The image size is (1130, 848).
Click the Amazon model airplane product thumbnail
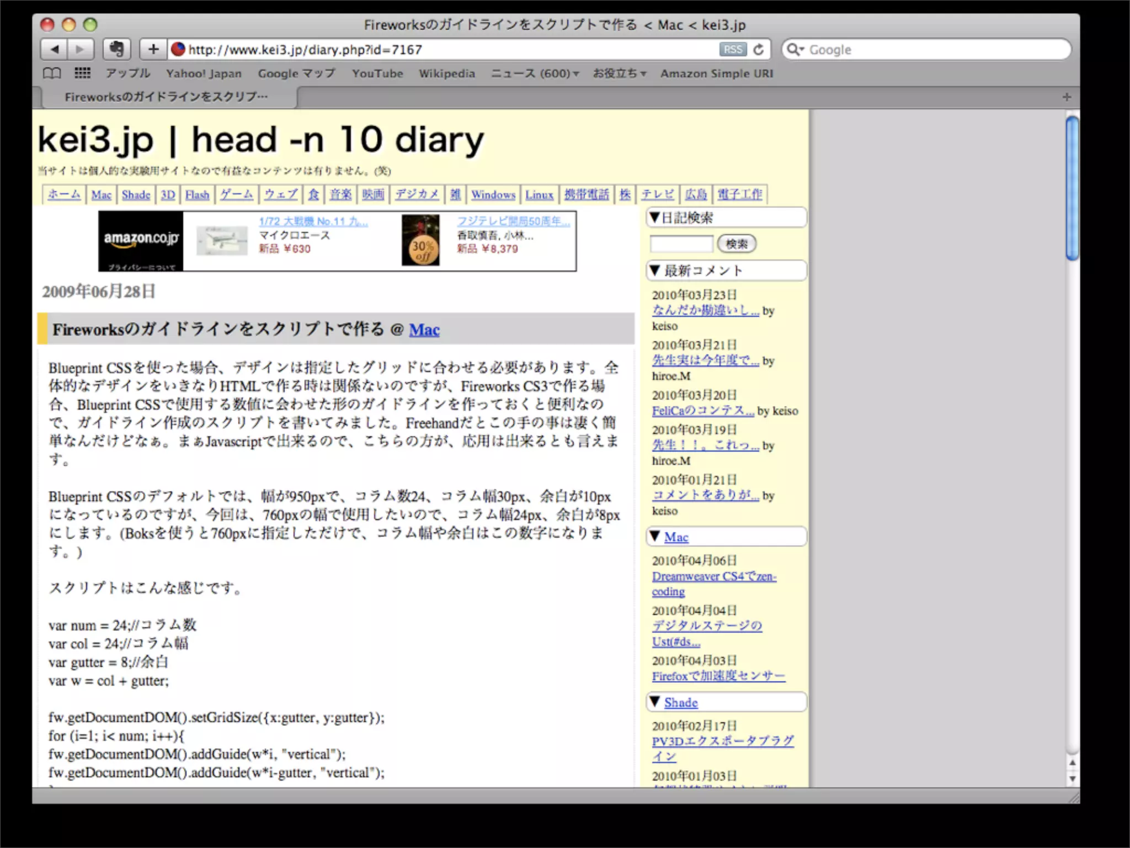[x=222, y=241]
